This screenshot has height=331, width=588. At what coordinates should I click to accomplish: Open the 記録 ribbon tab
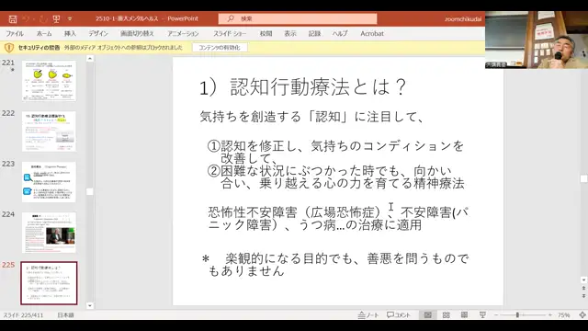point(314,33)
